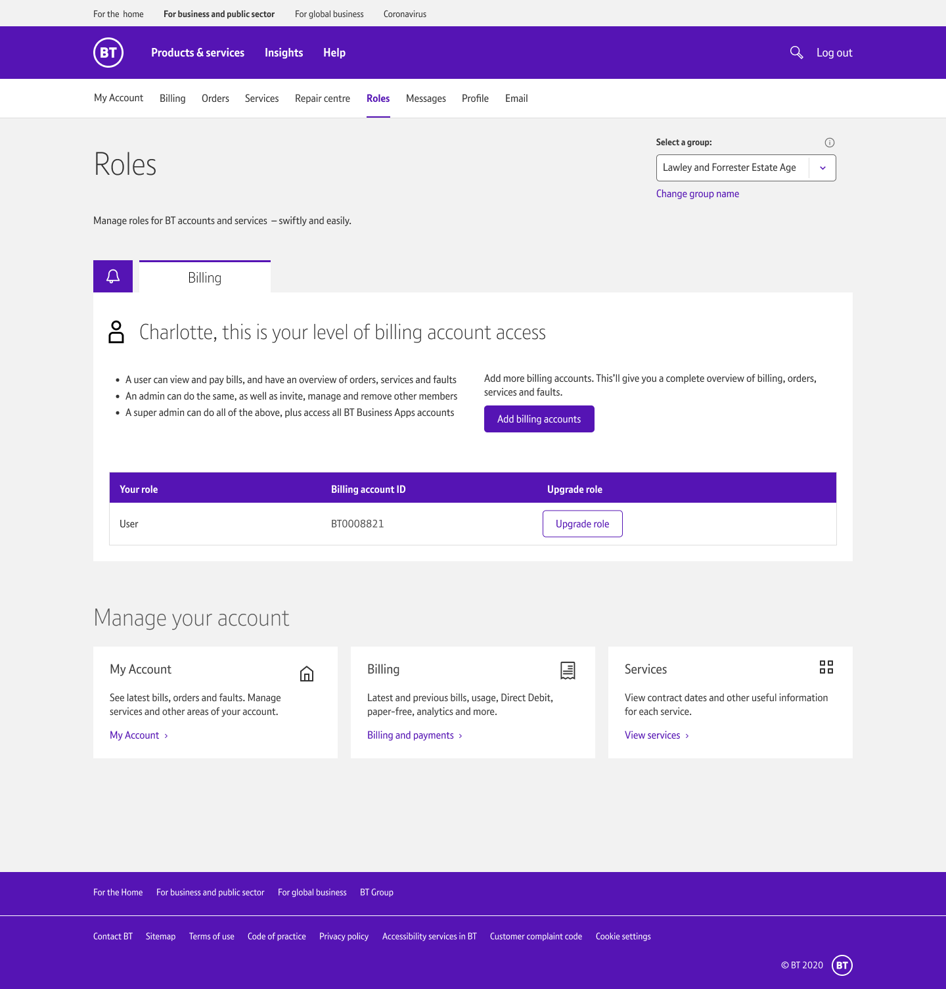Image resolution: width=946 pixels, height=989 pixels.
Task: Open Billing and payments link
Action: pyautogui.click(x=415, y=735)
